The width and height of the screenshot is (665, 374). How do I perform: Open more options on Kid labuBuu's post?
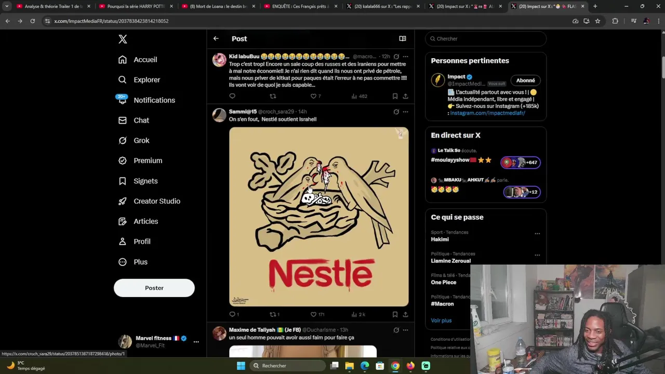[405, 56]
